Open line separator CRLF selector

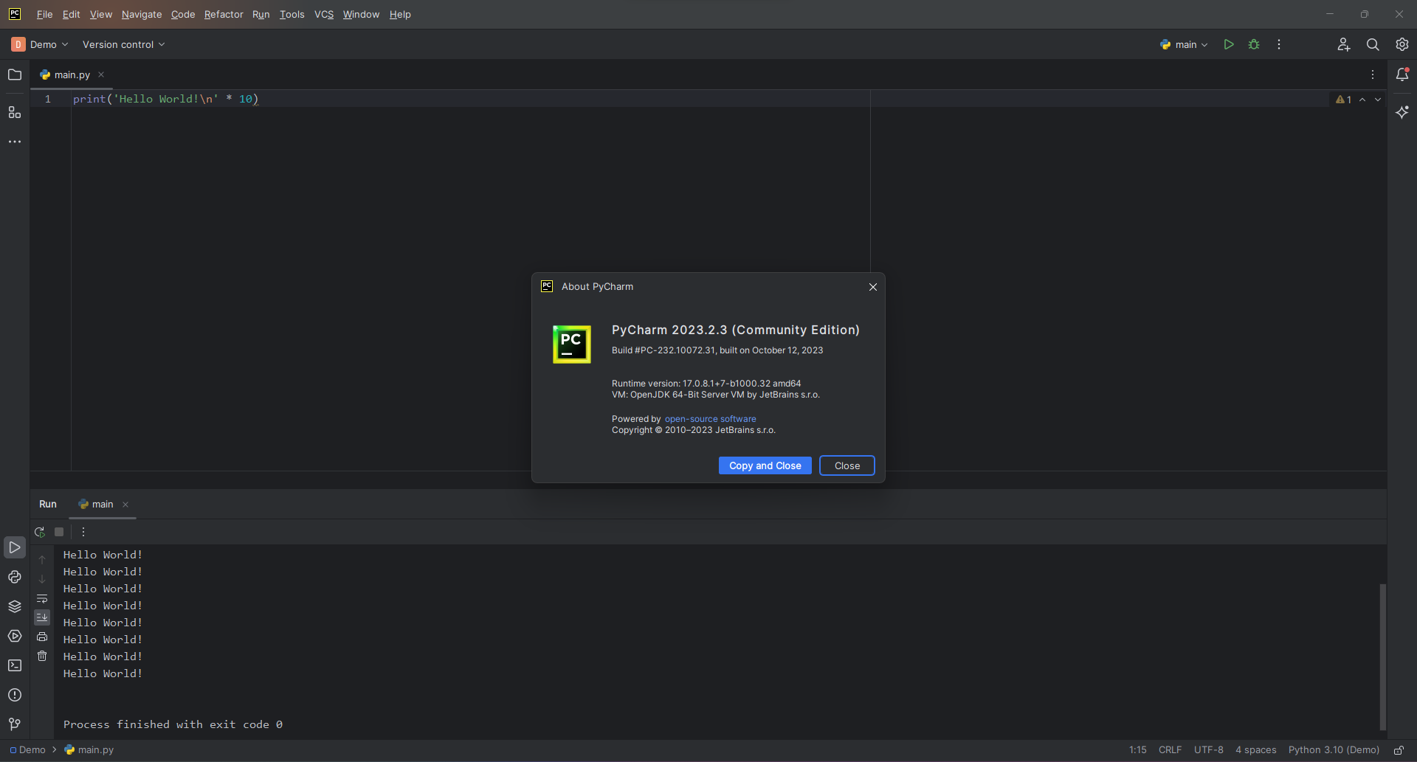point(1170,750)
